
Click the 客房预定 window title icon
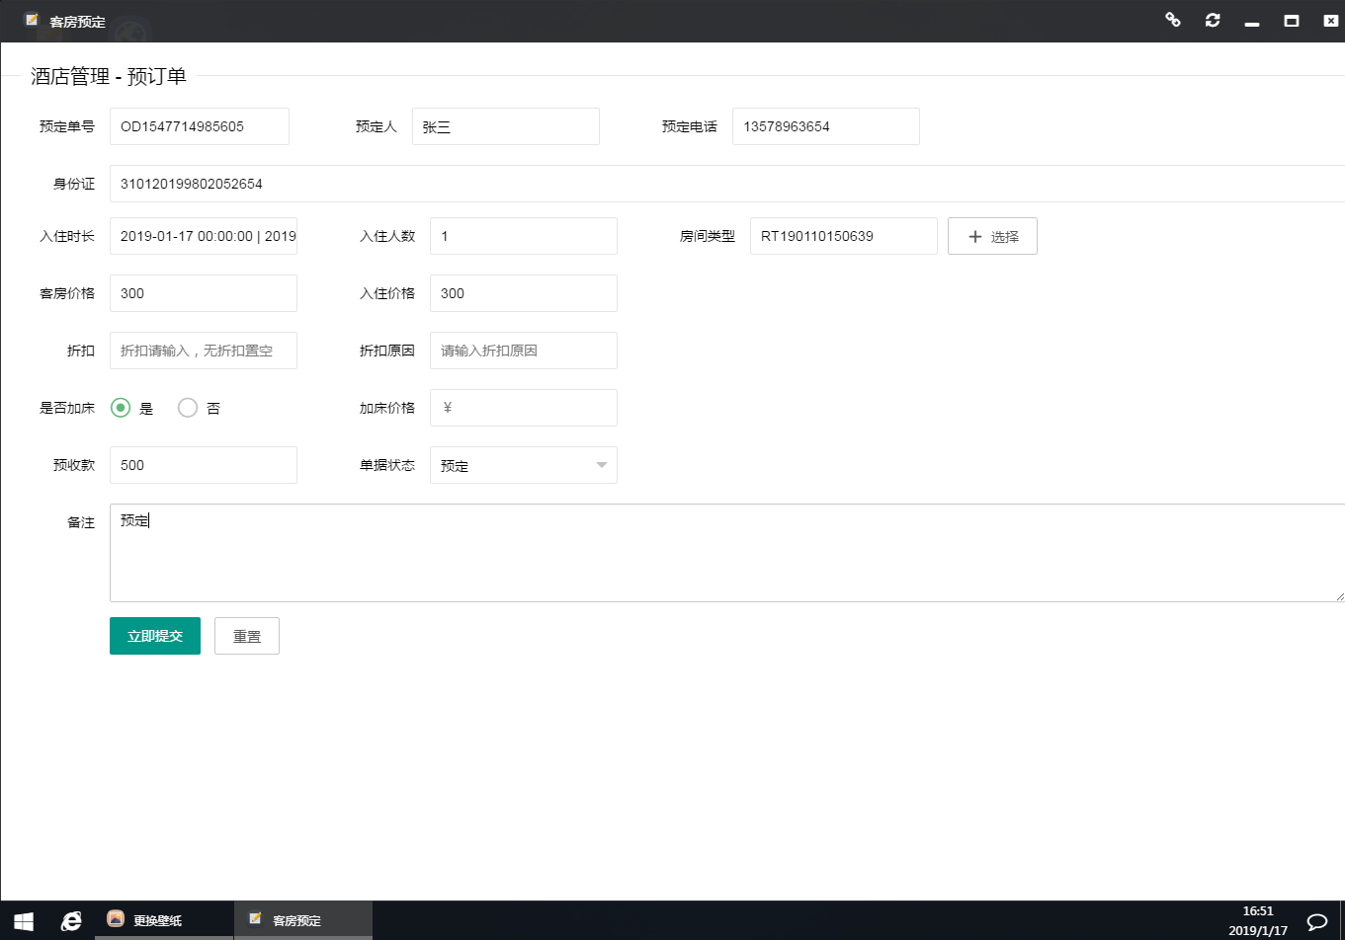(x=32, y=20)
